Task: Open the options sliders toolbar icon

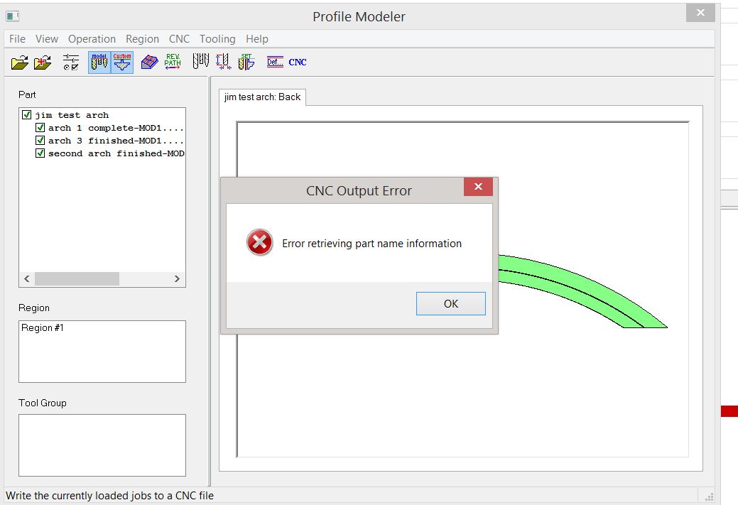Action: (x=71, y=63)
